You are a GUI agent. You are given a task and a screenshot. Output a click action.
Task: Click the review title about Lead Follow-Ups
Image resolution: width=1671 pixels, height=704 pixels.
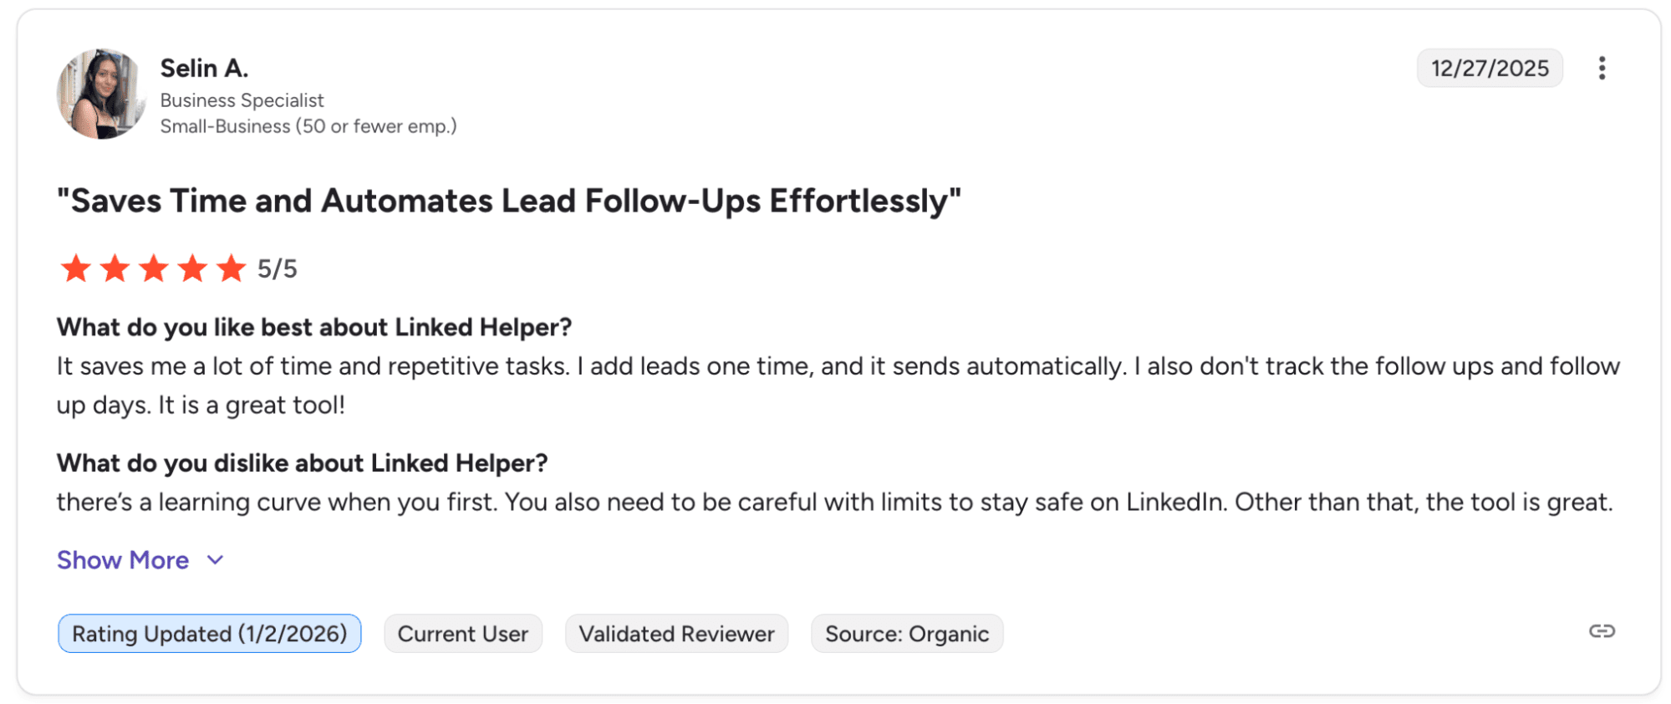(509, 202)
